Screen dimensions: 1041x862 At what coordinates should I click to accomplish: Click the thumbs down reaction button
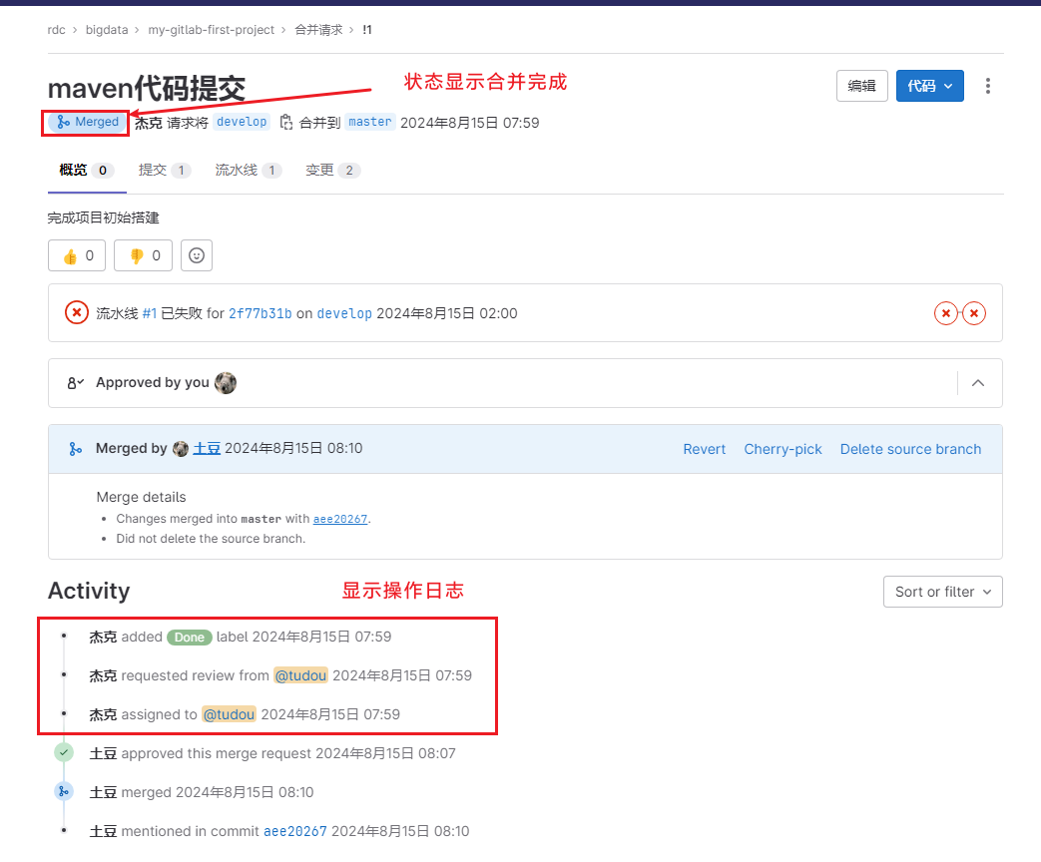tap(144, 255)
